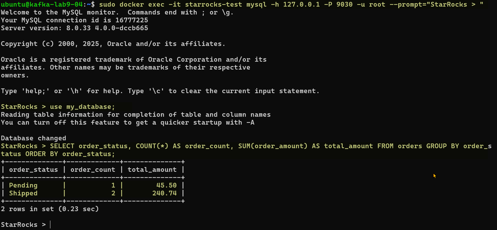Click the "starrocks-test" container name
The height and width of the screenshot is (230, 497).
(214, 4)
